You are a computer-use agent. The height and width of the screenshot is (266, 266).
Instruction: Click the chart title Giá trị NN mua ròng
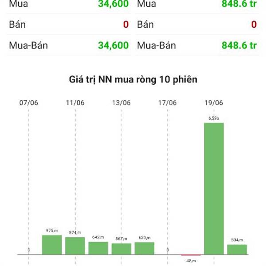pyautogui.click(x=133, y=79)
